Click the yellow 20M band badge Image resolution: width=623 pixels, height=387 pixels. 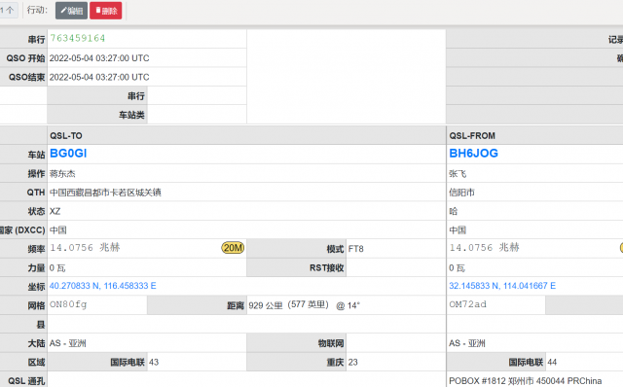[x=233, y=248]
